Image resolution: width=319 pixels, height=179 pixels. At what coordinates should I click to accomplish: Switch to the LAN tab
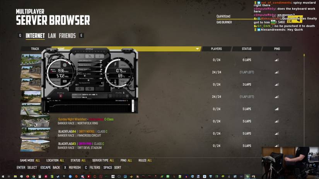(52, 36)
